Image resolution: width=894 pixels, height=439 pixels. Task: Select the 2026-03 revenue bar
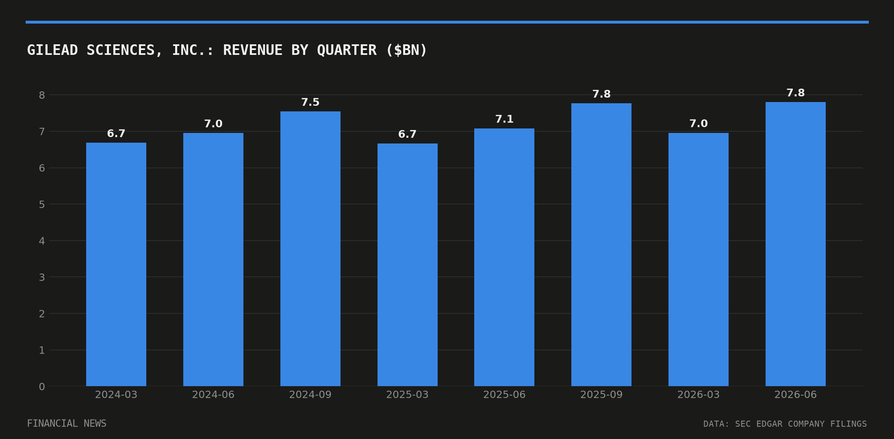[x=699, y=259]
